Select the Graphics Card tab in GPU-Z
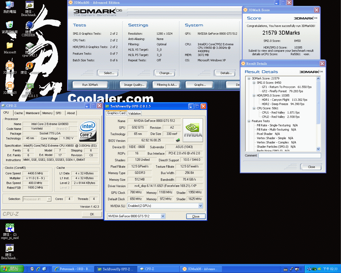 tap(116, 113)
